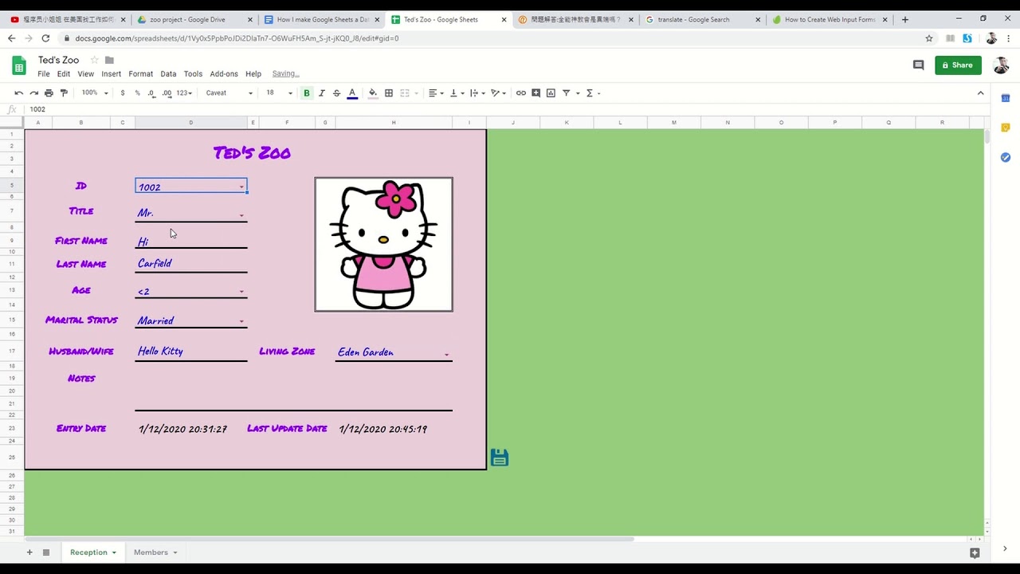
Task: Click the Merge cells icon
Action: coord(405,93)
